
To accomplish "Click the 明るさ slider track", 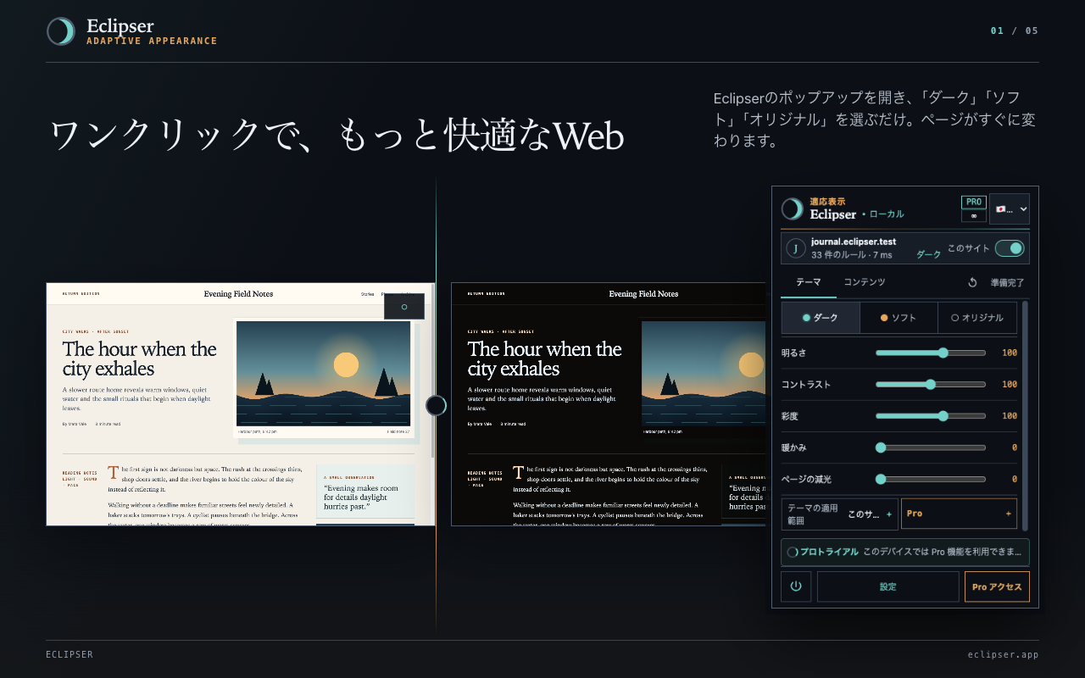I will tap(931, 353).
